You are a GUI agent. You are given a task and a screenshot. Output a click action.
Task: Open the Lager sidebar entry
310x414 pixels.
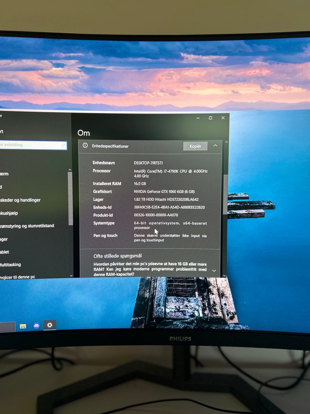[x=4, y=239]
